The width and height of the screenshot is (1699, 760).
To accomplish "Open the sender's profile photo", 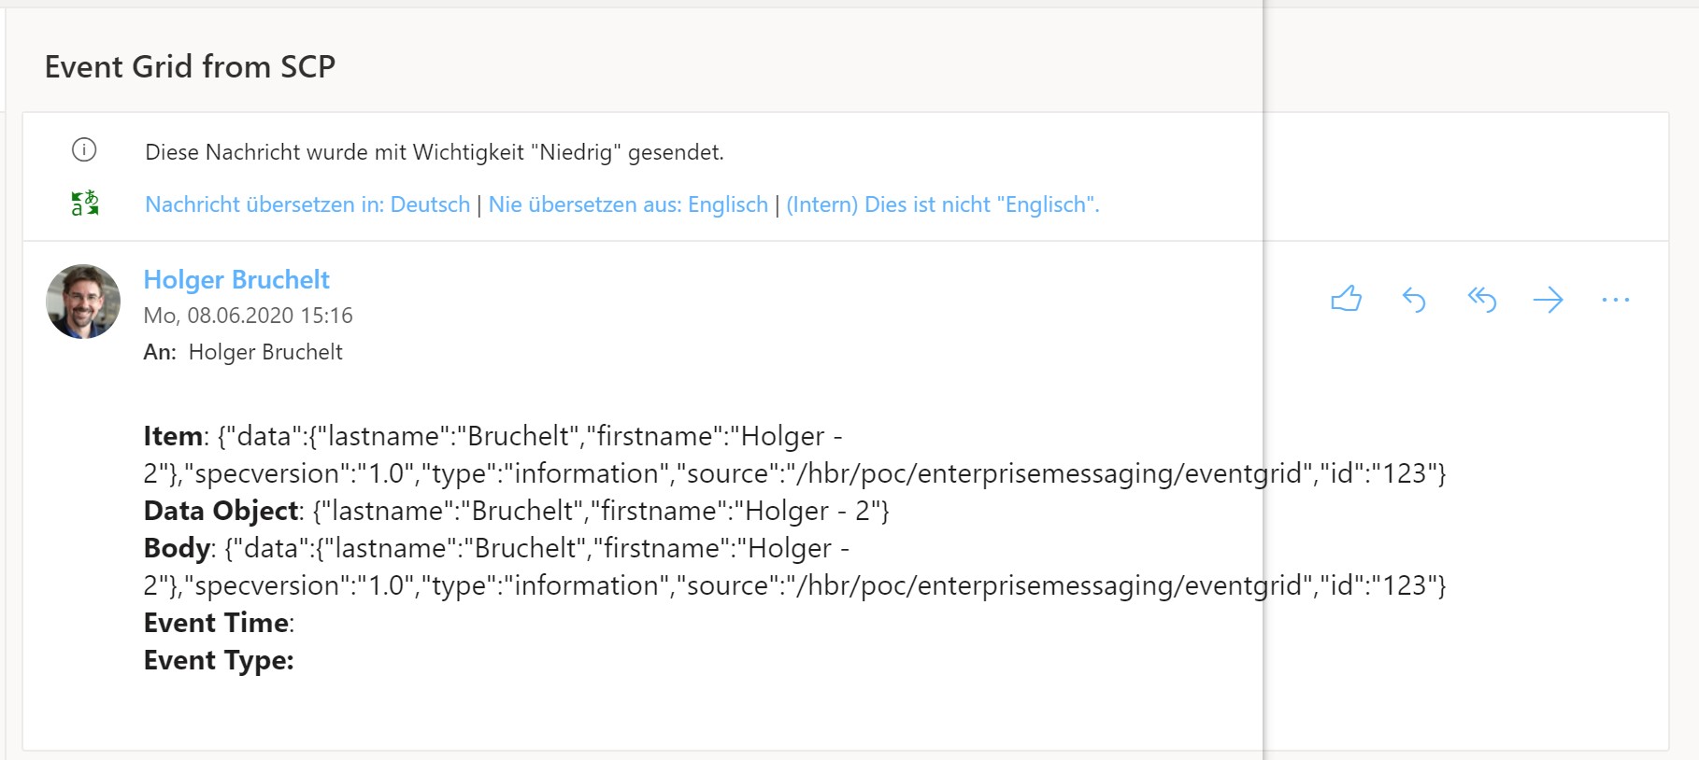I will click(83, 302).
